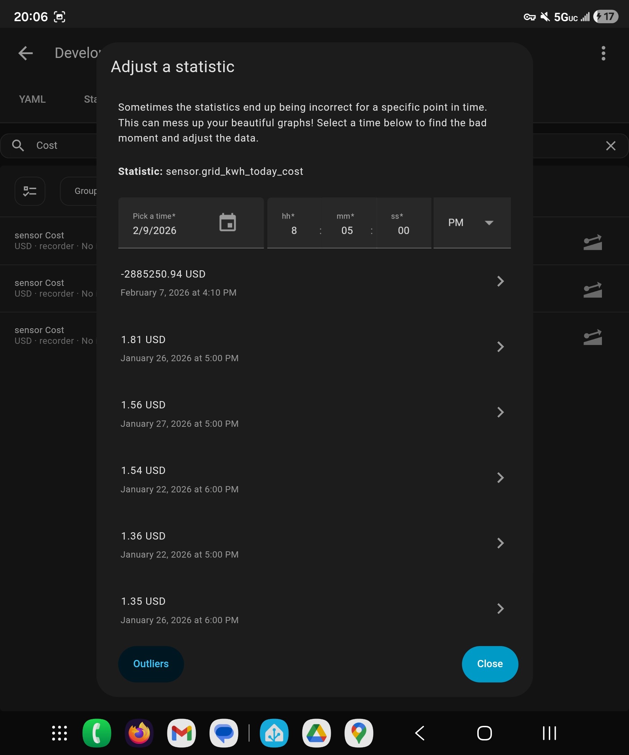Focus the seconds field showing 00
The height and width of the screenshot is (755, 629).
pos(403,222)
